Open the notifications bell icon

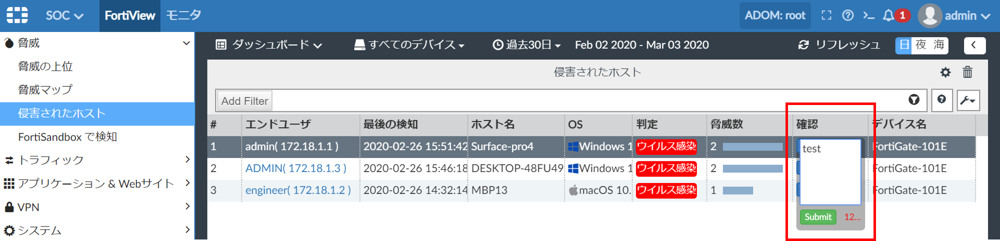(x=888, y=15)
